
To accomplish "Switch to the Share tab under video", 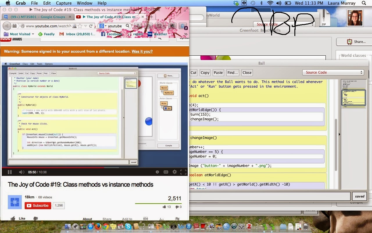I will tap(107, 219).
